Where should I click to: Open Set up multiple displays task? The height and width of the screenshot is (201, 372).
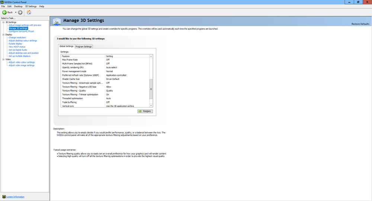(x=19, y=56)
